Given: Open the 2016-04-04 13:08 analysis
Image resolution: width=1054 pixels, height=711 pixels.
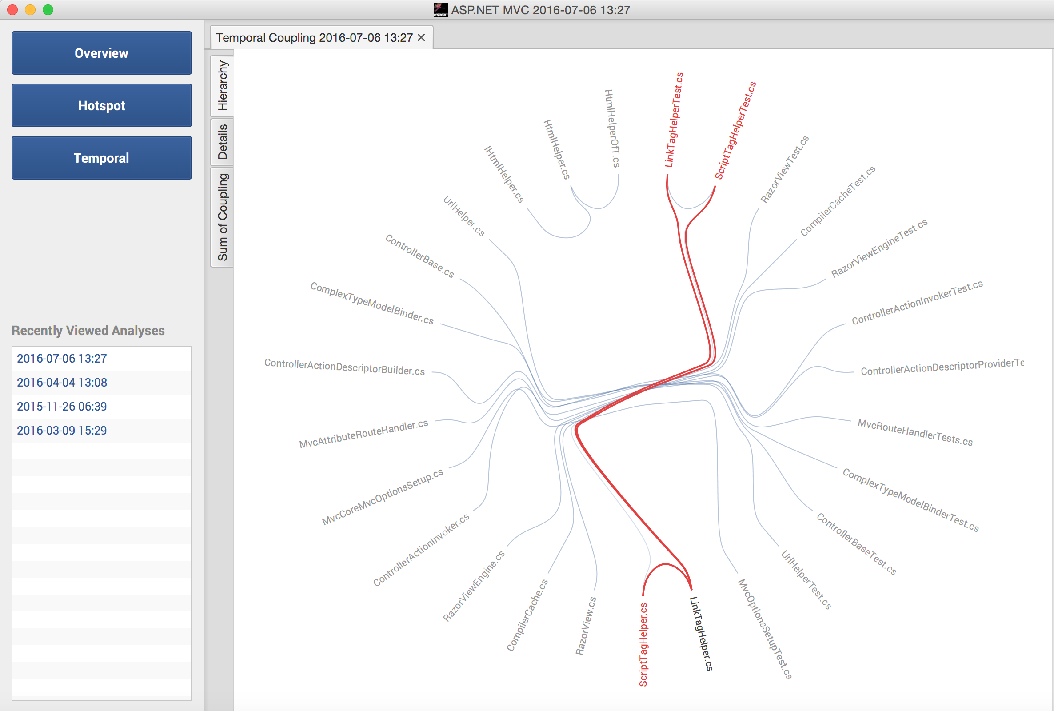Looking at the screenshot, I should click(102, 383).
